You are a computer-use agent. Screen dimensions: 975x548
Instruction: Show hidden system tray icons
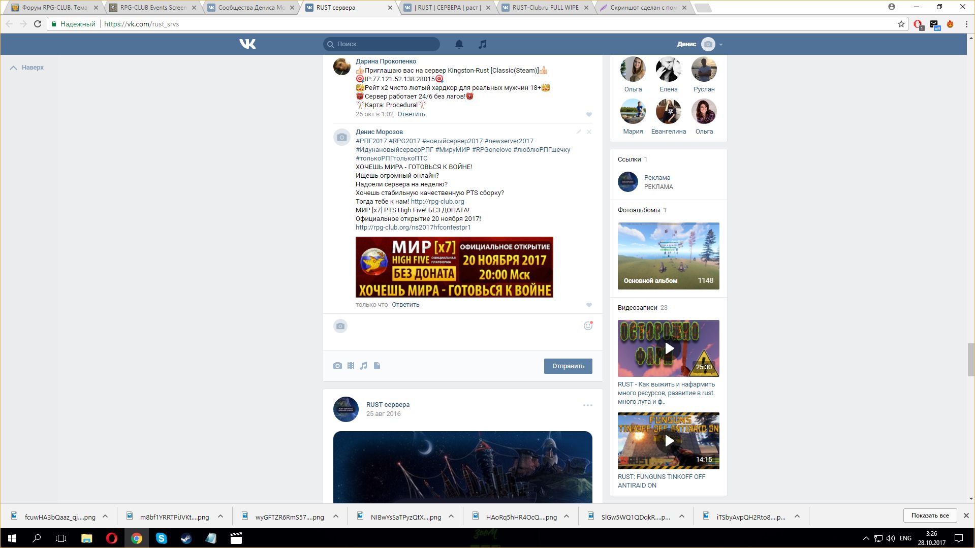[x=866, y=538]
